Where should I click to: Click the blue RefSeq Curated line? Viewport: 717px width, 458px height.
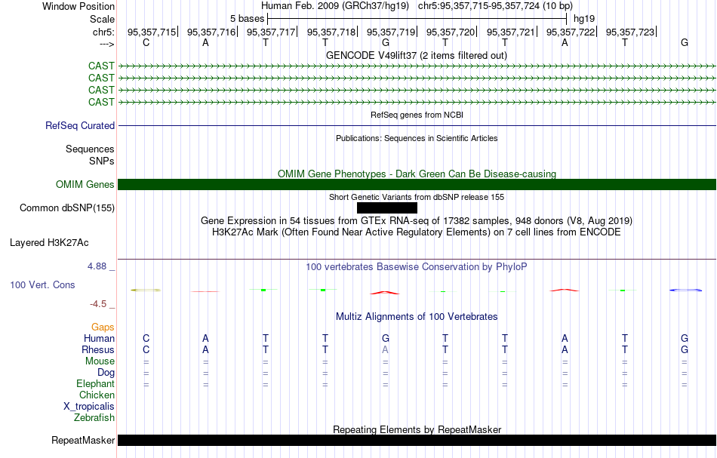click(x=417, y=125)
